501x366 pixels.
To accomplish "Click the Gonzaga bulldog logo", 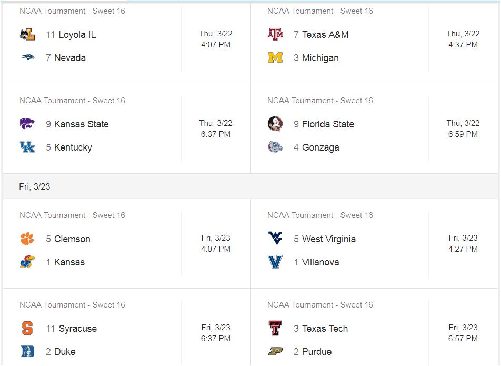I will tap(275, 147).
